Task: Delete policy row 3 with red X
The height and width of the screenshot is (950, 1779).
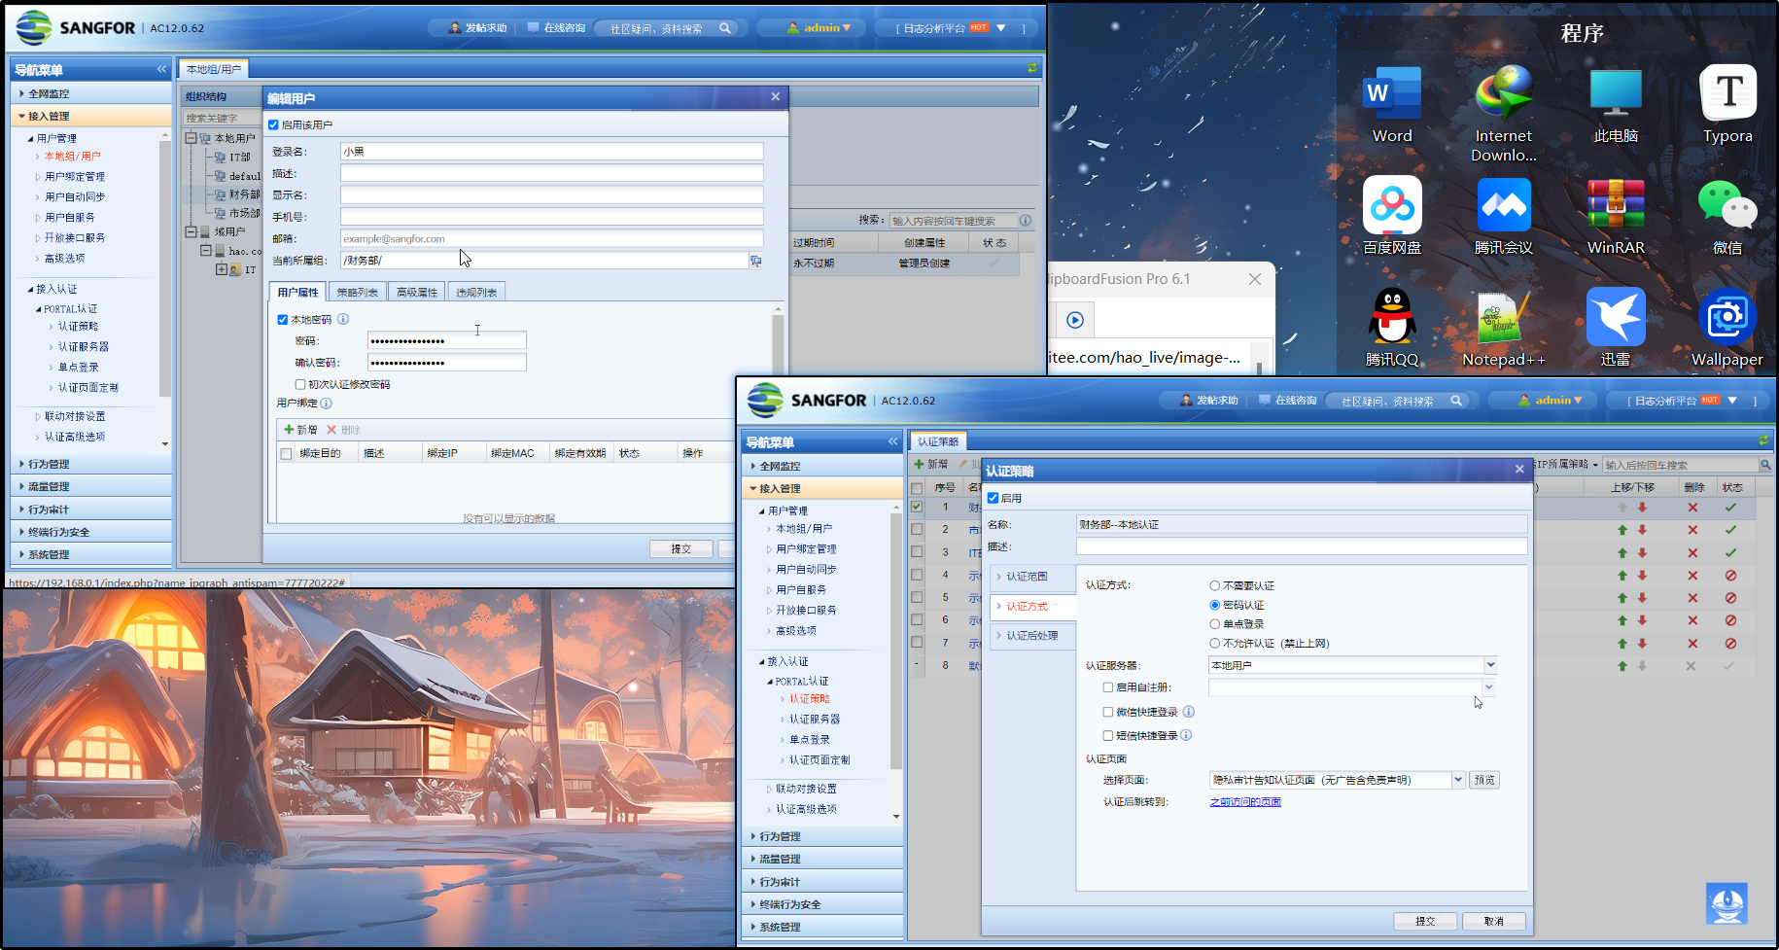Action: (1692, 552)
